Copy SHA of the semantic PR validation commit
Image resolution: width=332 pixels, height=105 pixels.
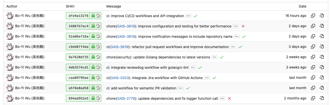[x=313, y=88]
